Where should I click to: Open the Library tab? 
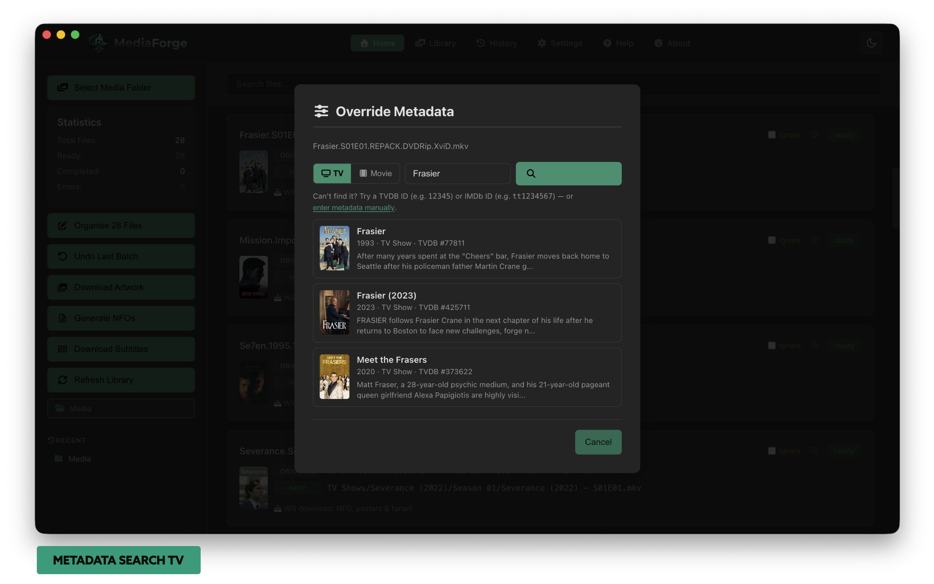pyautogui.click(x=435, y=43)
